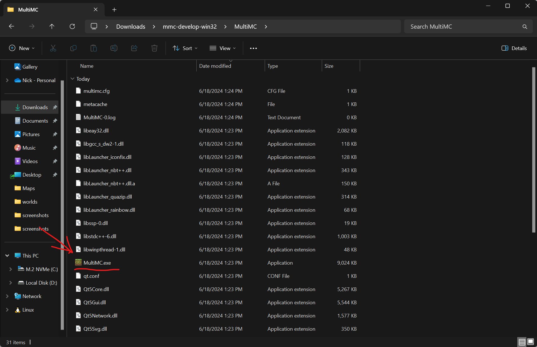Open the New dropdown menu
Viewport: 537px width, 347px height.
coord(22,48)
